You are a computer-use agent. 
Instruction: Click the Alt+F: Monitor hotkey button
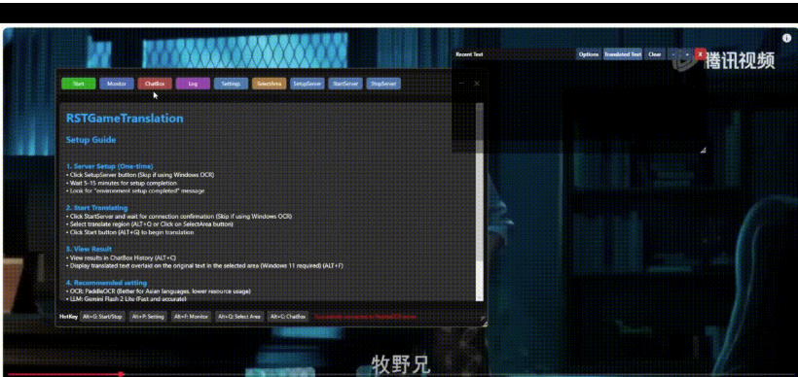tap(192, 317)
